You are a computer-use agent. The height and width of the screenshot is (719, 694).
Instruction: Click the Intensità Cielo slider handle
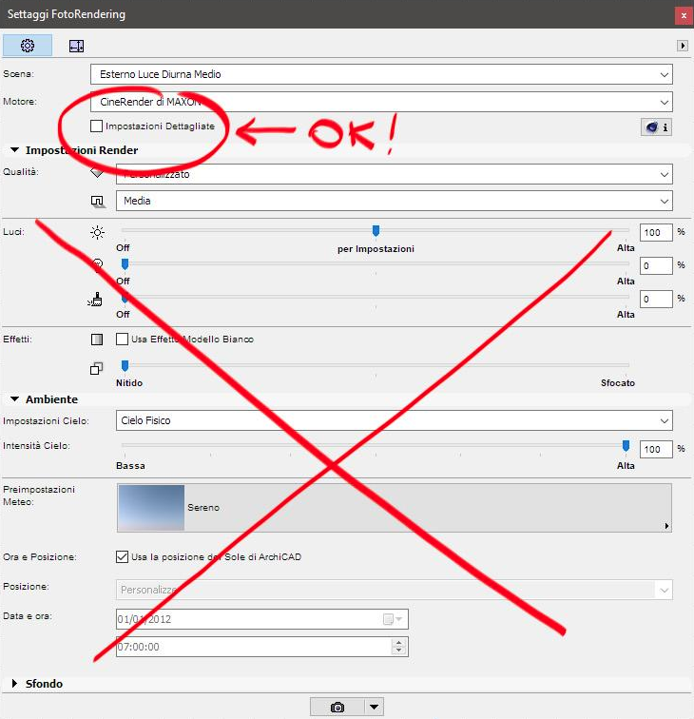626,445
